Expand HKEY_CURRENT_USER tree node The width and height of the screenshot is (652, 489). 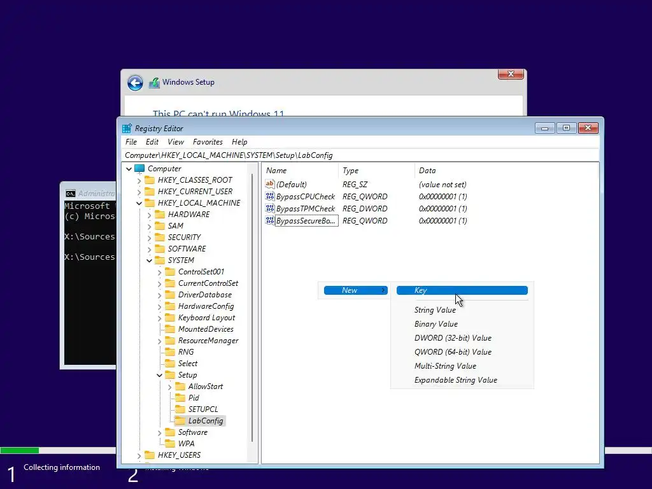[x=139, y=192]
